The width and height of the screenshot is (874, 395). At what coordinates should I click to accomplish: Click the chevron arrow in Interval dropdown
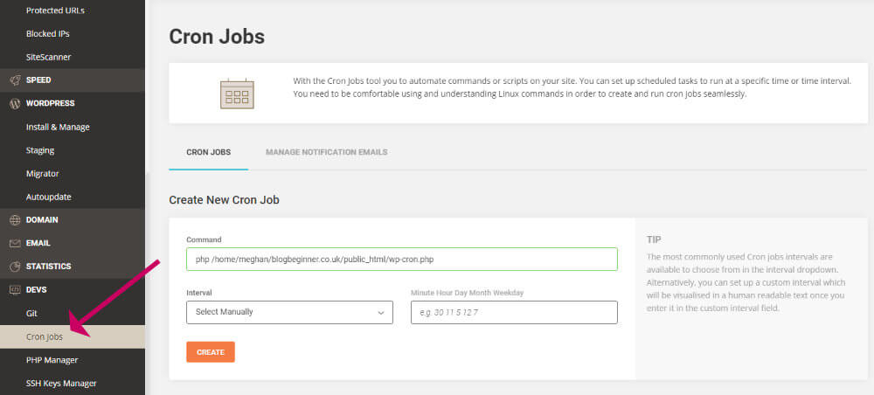click(x=381, y=313)
